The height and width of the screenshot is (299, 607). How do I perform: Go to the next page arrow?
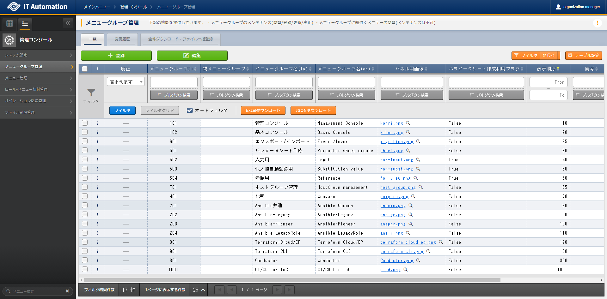coord(277,290)
